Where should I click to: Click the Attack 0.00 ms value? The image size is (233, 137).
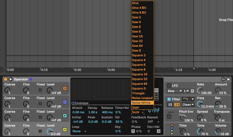(x=78, y=112)
